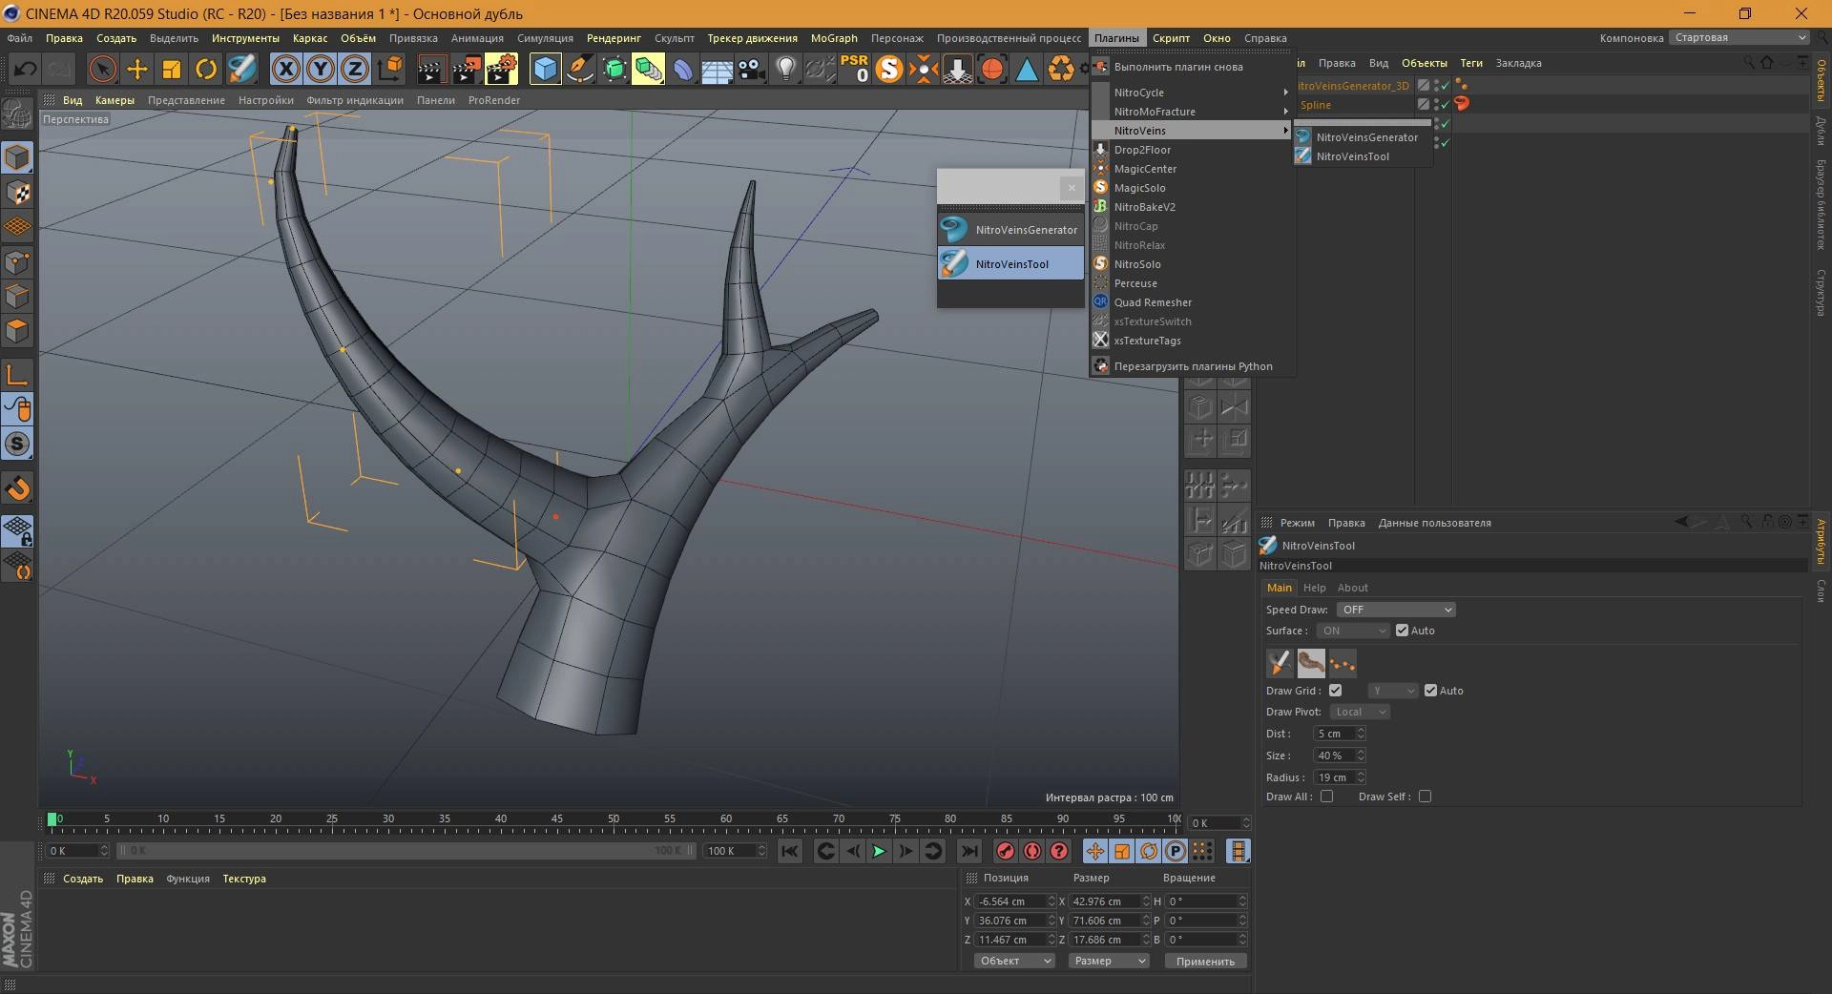1832x994 pixels.
Task: Expand the NitroCycle submenu
Action: click(x=1192, y=93)
